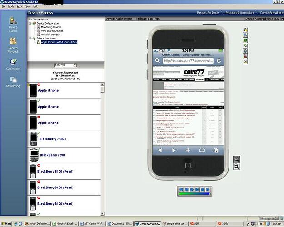Viewport: 284px width, 227px height.
Task: Switch to Document1 Word taskbar window
Action: tap(120, 224)
